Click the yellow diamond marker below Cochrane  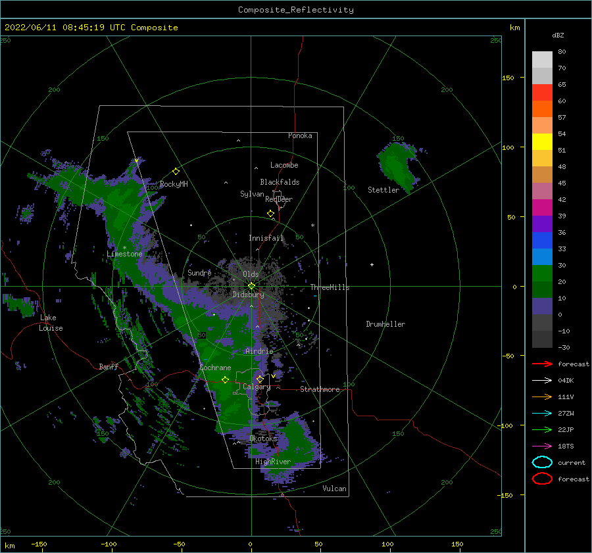click(226, 380)
